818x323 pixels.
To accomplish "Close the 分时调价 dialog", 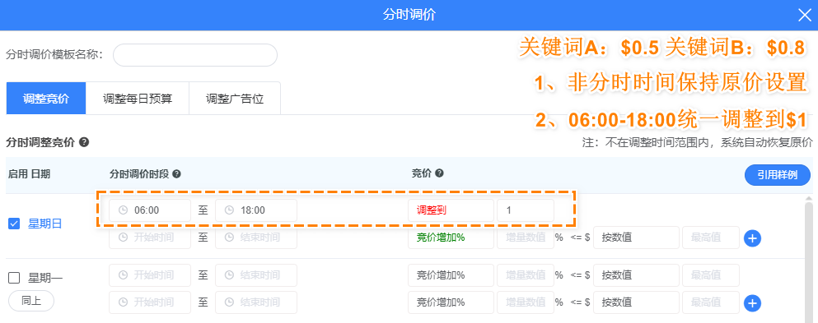I will (805, 15).
